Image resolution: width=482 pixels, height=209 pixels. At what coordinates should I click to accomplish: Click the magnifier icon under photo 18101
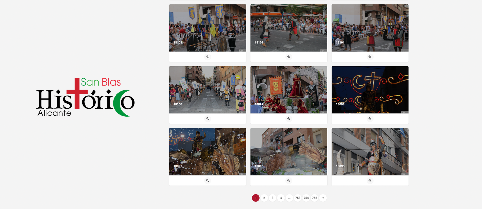370,57
